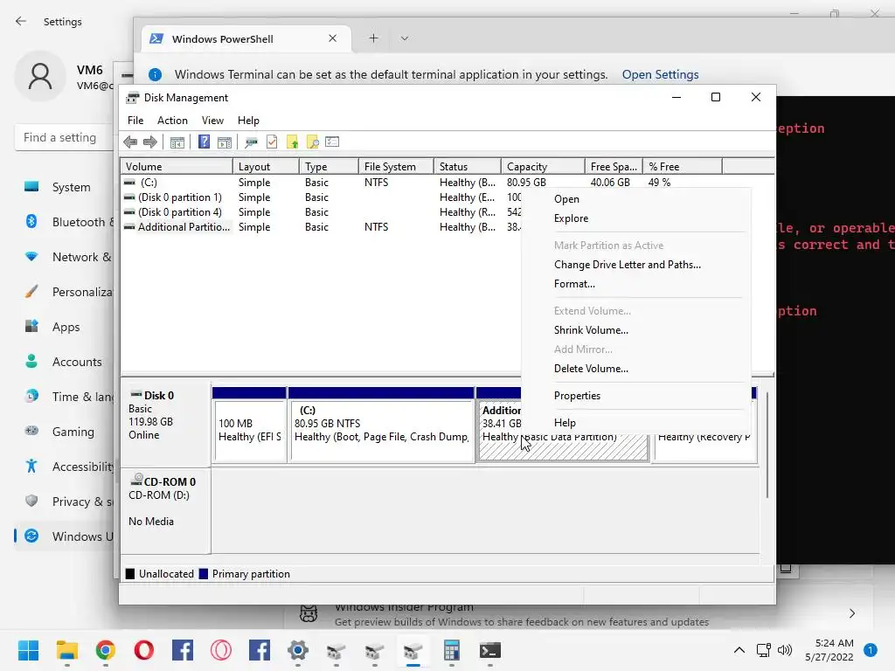This screenshot has width=895, height=671.
Task: Click the checklist settings toolbar icon
Action: click(x=332, y=142)
